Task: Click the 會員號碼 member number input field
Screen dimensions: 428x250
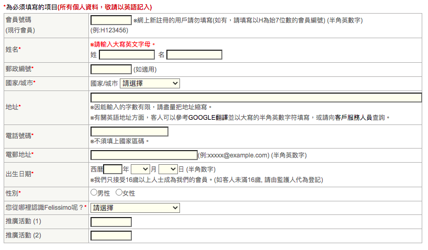Action: pos(111,20)
